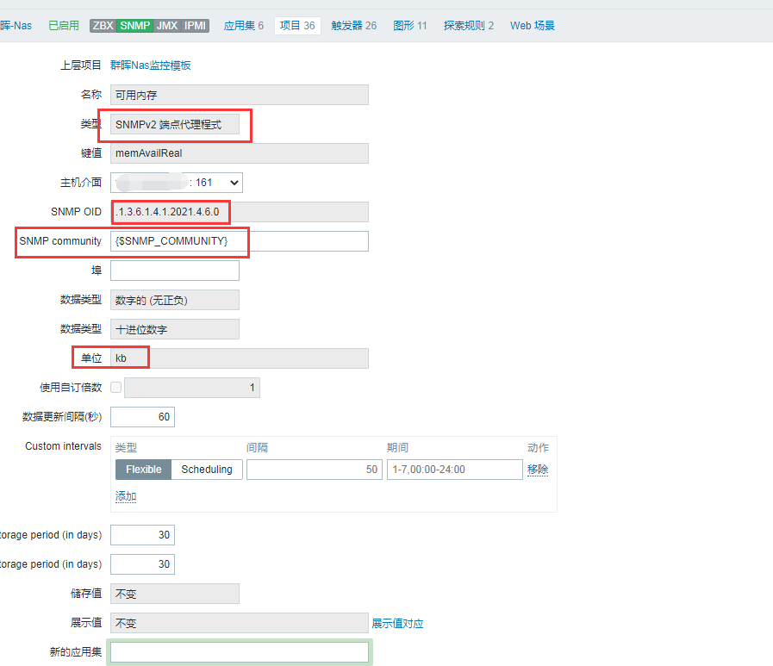Click the SNMP community input field

point(239,241)
